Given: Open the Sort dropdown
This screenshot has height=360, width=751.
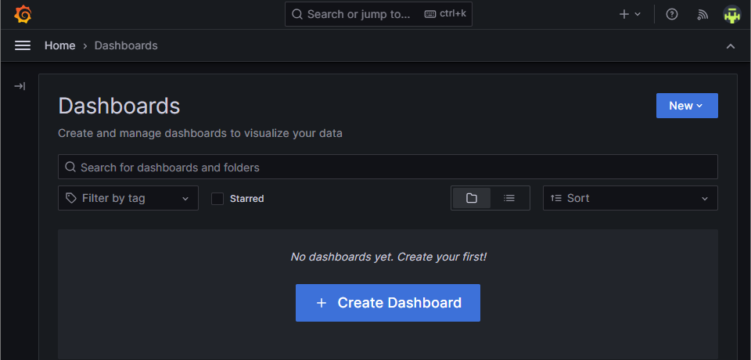Looking at the screenshot, I should 631,198.
